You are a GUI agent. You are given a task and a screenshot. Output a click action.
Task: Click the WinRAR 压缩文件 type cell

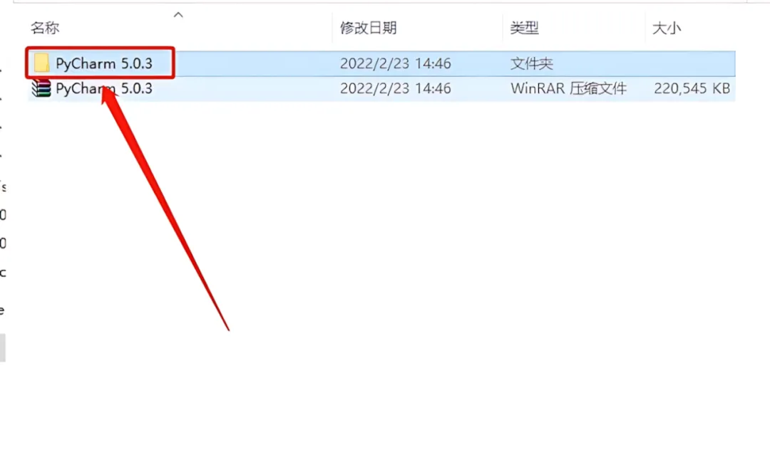(x=568, y=88)
